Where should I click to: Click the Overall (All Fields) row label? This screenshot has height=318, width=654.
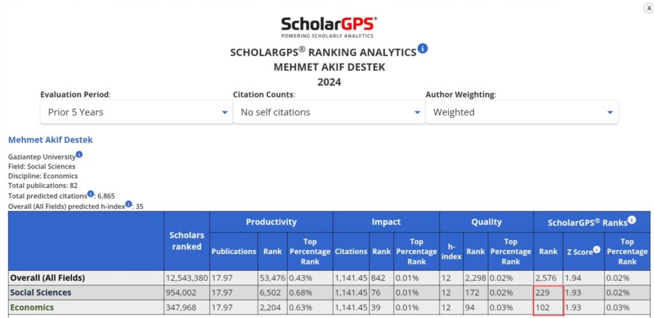[47, 278]
